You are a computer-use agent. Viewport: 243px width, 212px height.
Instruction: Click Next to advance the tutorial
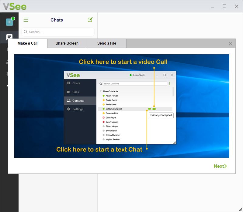click(220, 166)
